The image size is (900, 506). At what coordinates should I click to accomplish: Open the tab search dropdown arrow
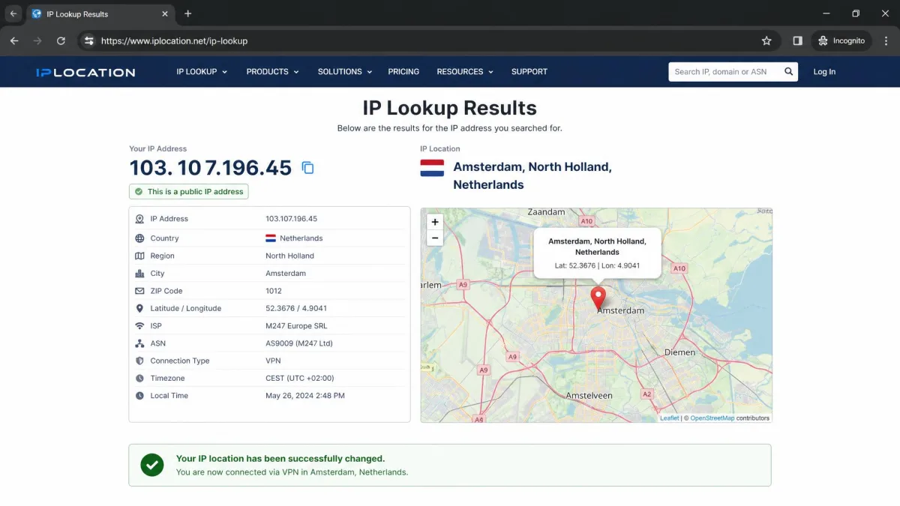coord(13,13)
